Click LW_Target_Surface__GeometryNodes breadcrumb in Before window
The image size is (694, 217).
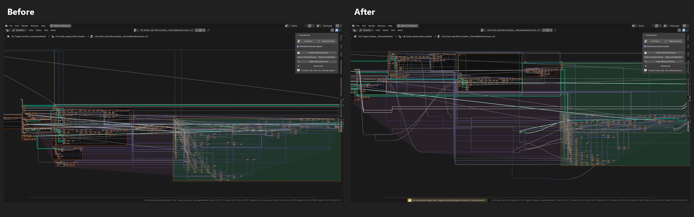[x=28, y=37]
